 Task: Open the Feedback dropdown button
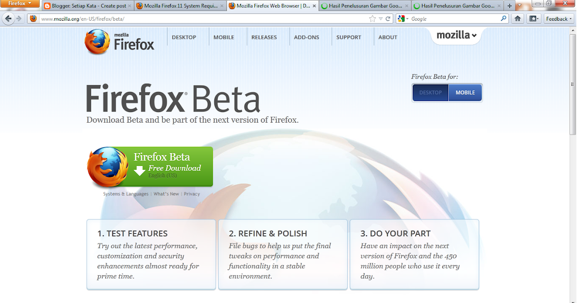tap(559, 19)
